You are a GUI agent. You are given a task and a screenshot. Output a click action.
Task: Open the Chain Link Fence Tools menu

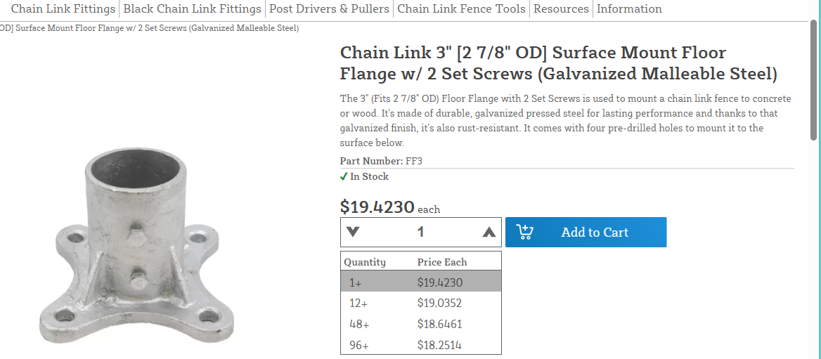pyautogui.click(x=461, y=9)
